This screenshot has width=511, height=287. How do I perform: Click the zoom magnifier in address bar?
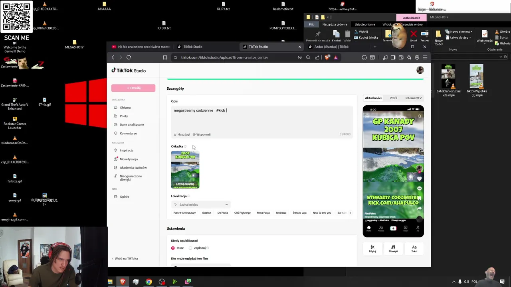[x=308, y=57]
